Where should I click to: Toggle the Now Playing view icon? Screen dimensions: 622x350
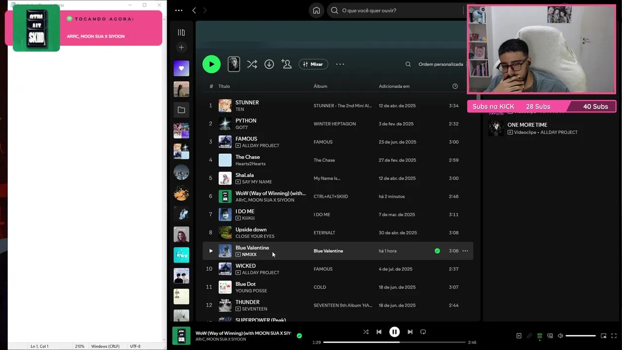519,336
